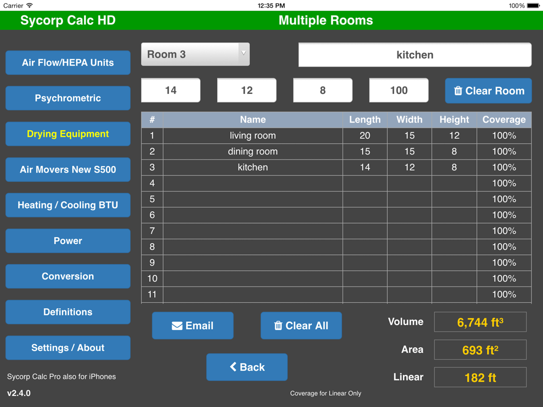Select Drying Equipment section
The height and width of the screenshot is (407, 543).
[x=68, y=134]
